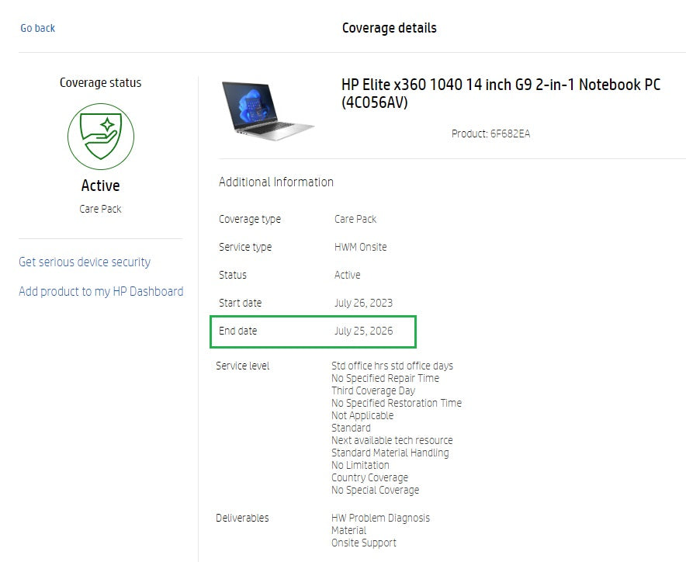Select No Specified Restoration Time line
The height and width of the screenshot is (562, 686).
[x=397, y=403]
